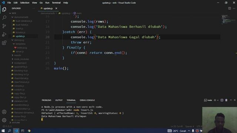Image resolution: width=237 pixels, height=133 pixels.
Task: Expand the nodeproject folder
Action: [20, 63]
